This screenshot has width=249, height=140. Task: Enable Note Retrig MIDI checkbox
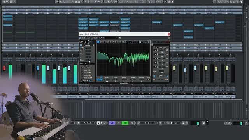[x=82, y=68]
